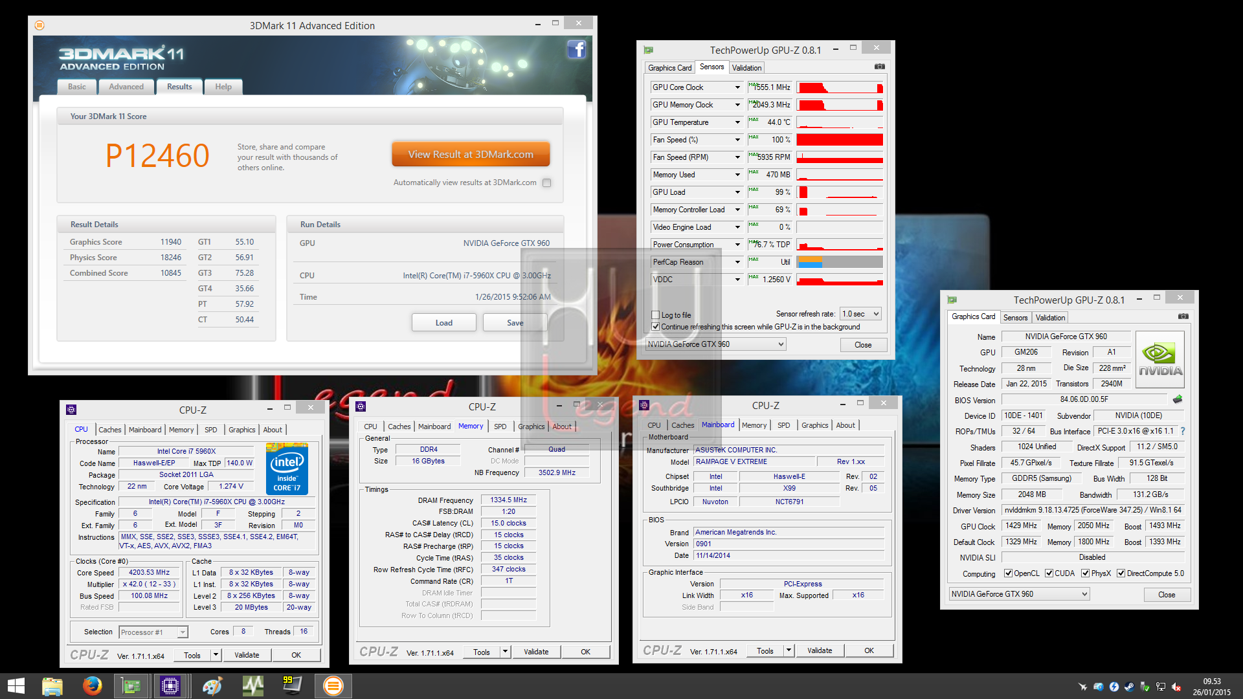Viewport: 1243px width, 699px height.
Task: Click the camera screenshot icon in GPU-Z Sensors window
Action: point(879,67)
